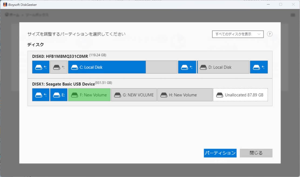Screen dimensions: 300x177
Task: Select the gray unnamed partition on DISK0
Action: (59, 67)
